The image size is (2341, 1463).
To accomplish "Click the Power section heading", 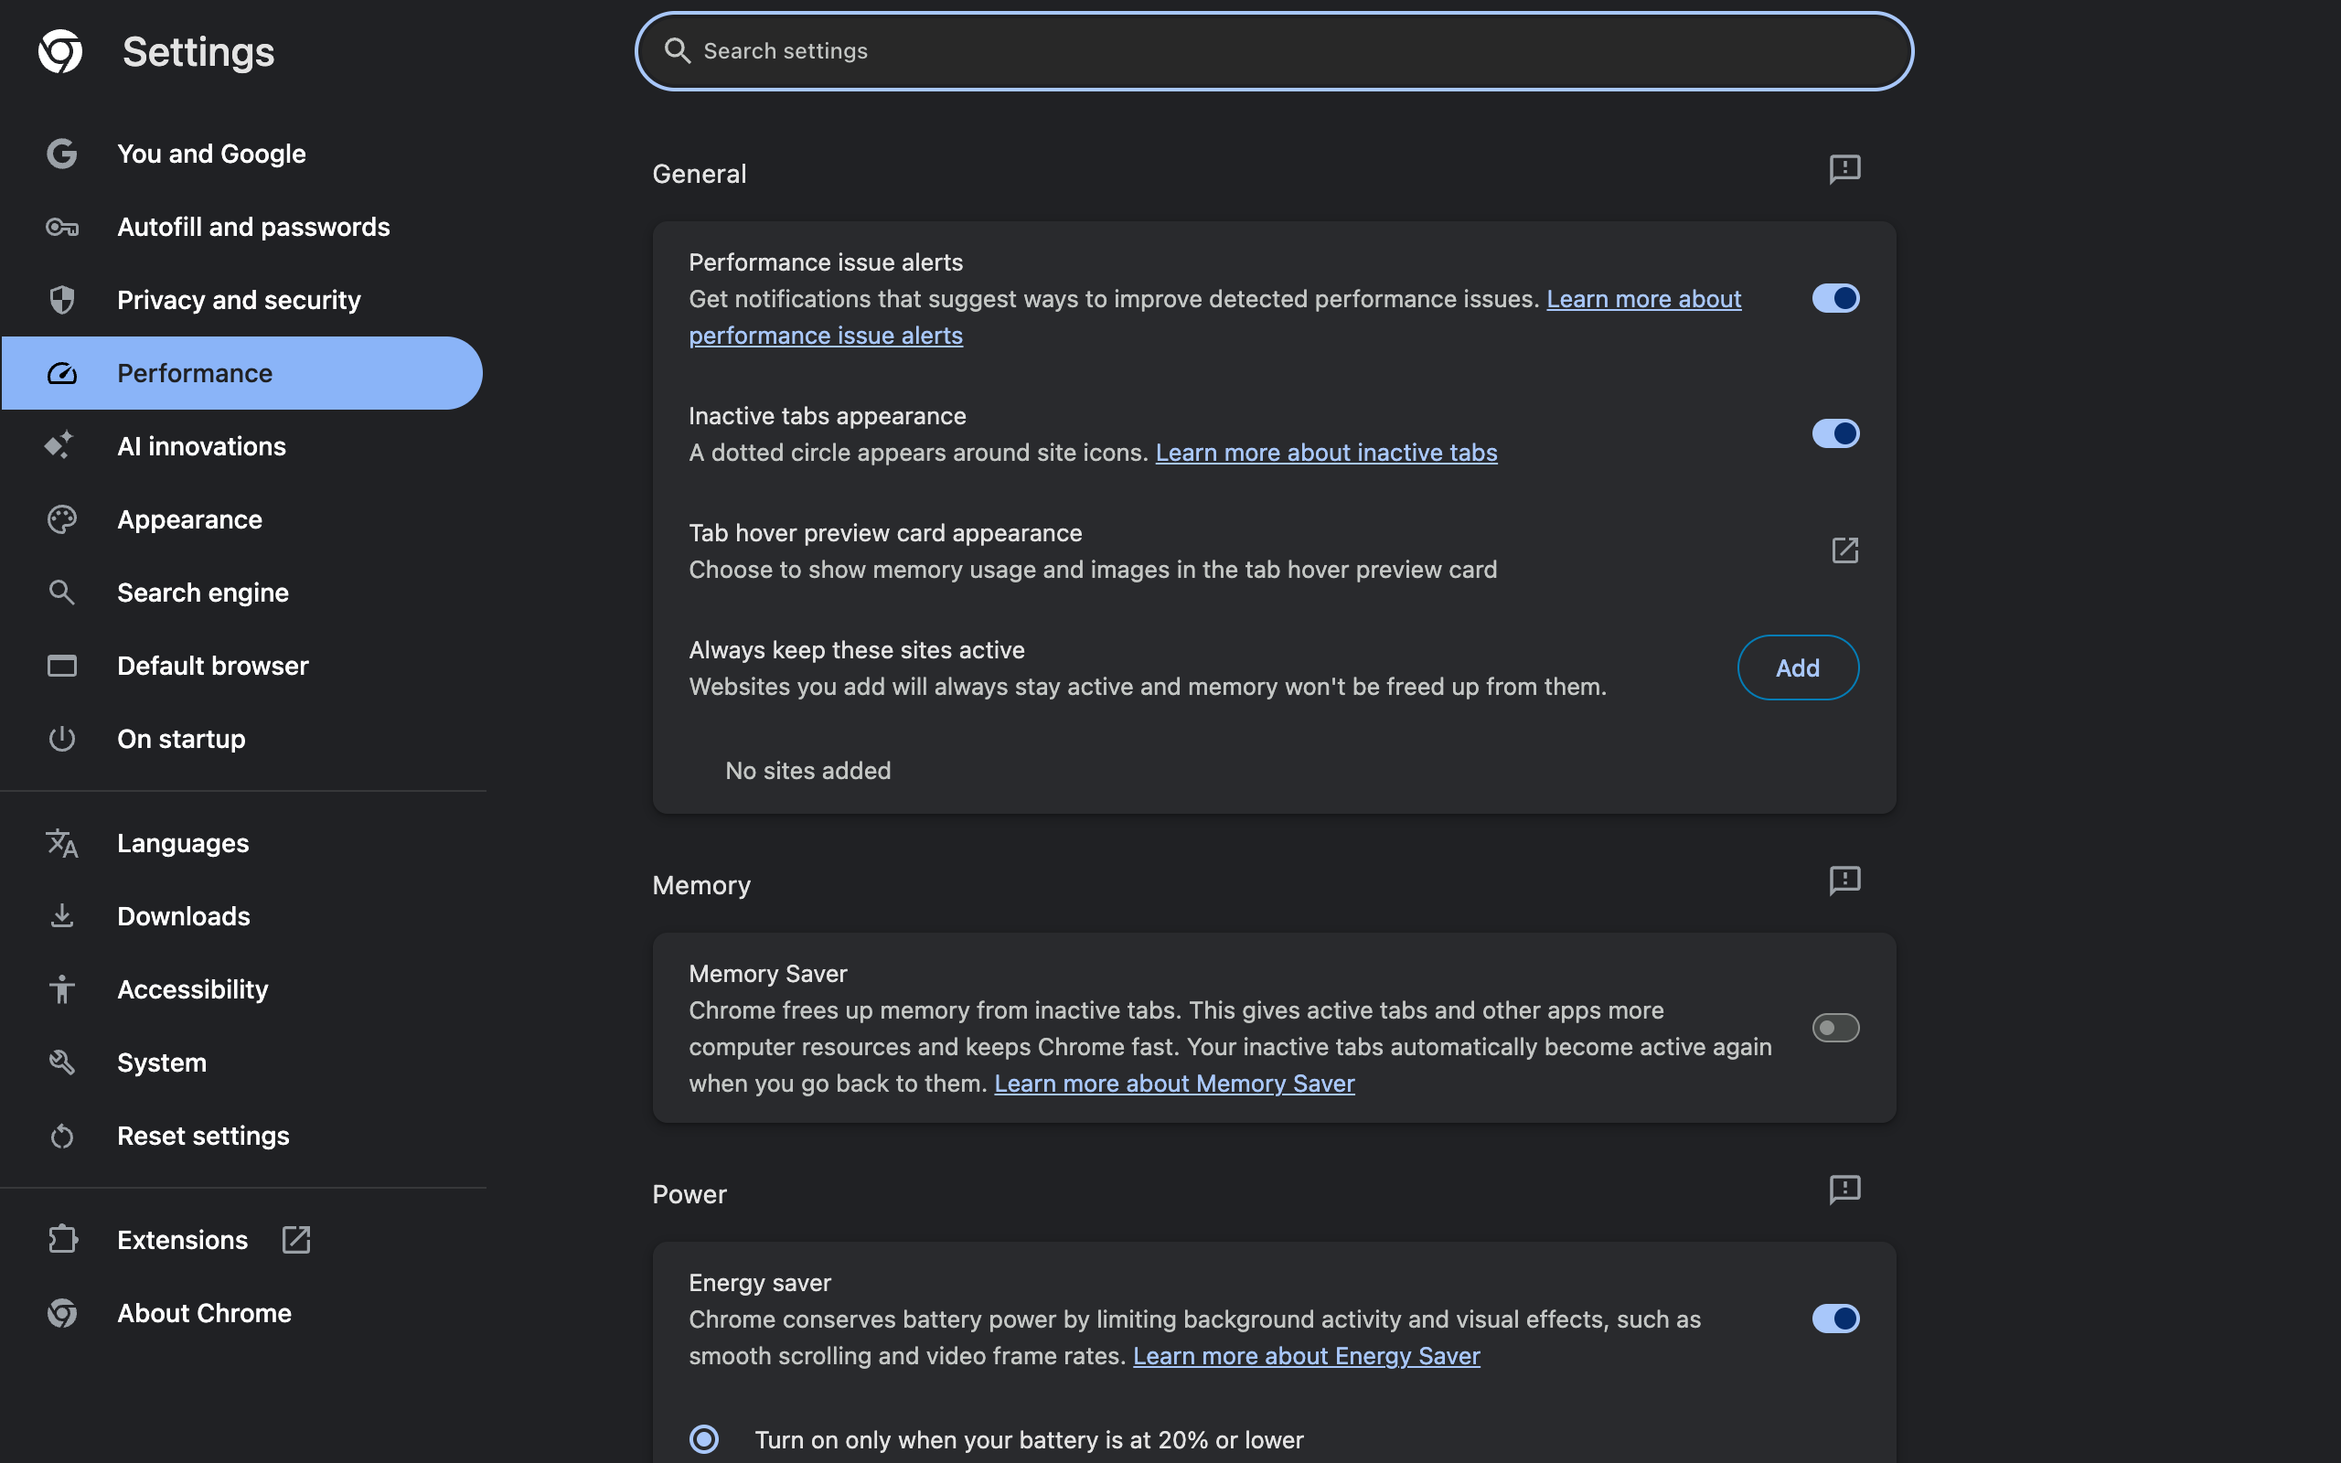I will point(689,1195).
